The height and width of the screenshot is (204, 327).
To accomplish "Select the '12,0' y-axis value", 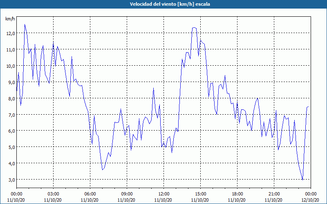I will 11,33.
